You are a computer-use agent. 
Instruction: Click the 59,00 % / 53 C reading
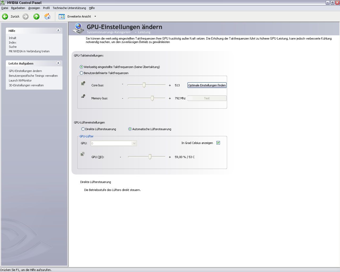185,157
